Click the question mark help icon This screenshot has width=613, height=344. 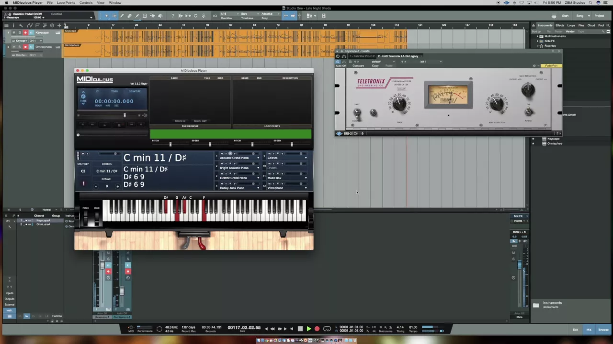click(173, 16)
